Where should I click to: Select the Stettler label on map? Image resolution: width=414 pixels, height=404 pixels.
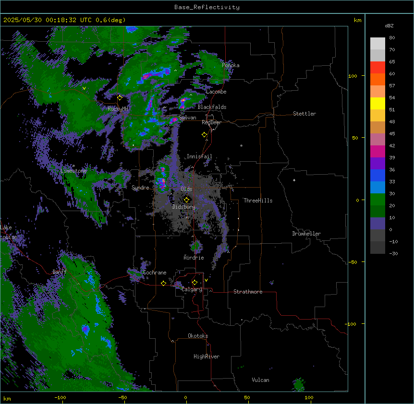point(304,114)
